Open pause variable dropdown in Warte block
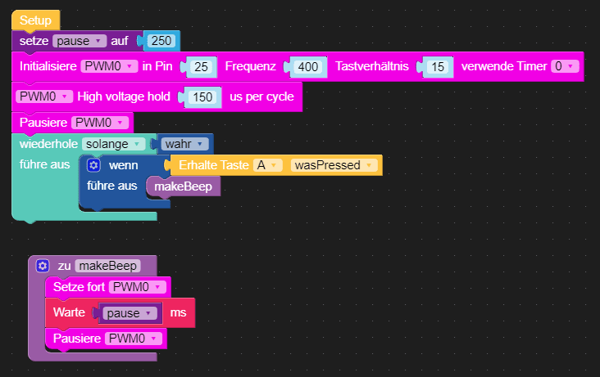600x377 pixels. tap(130, 313)
